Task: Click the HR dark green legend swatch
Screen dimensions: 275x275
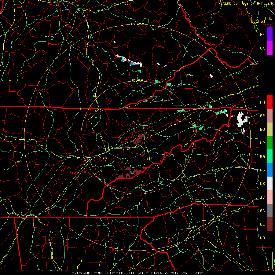Action: [x=270, y=143]
